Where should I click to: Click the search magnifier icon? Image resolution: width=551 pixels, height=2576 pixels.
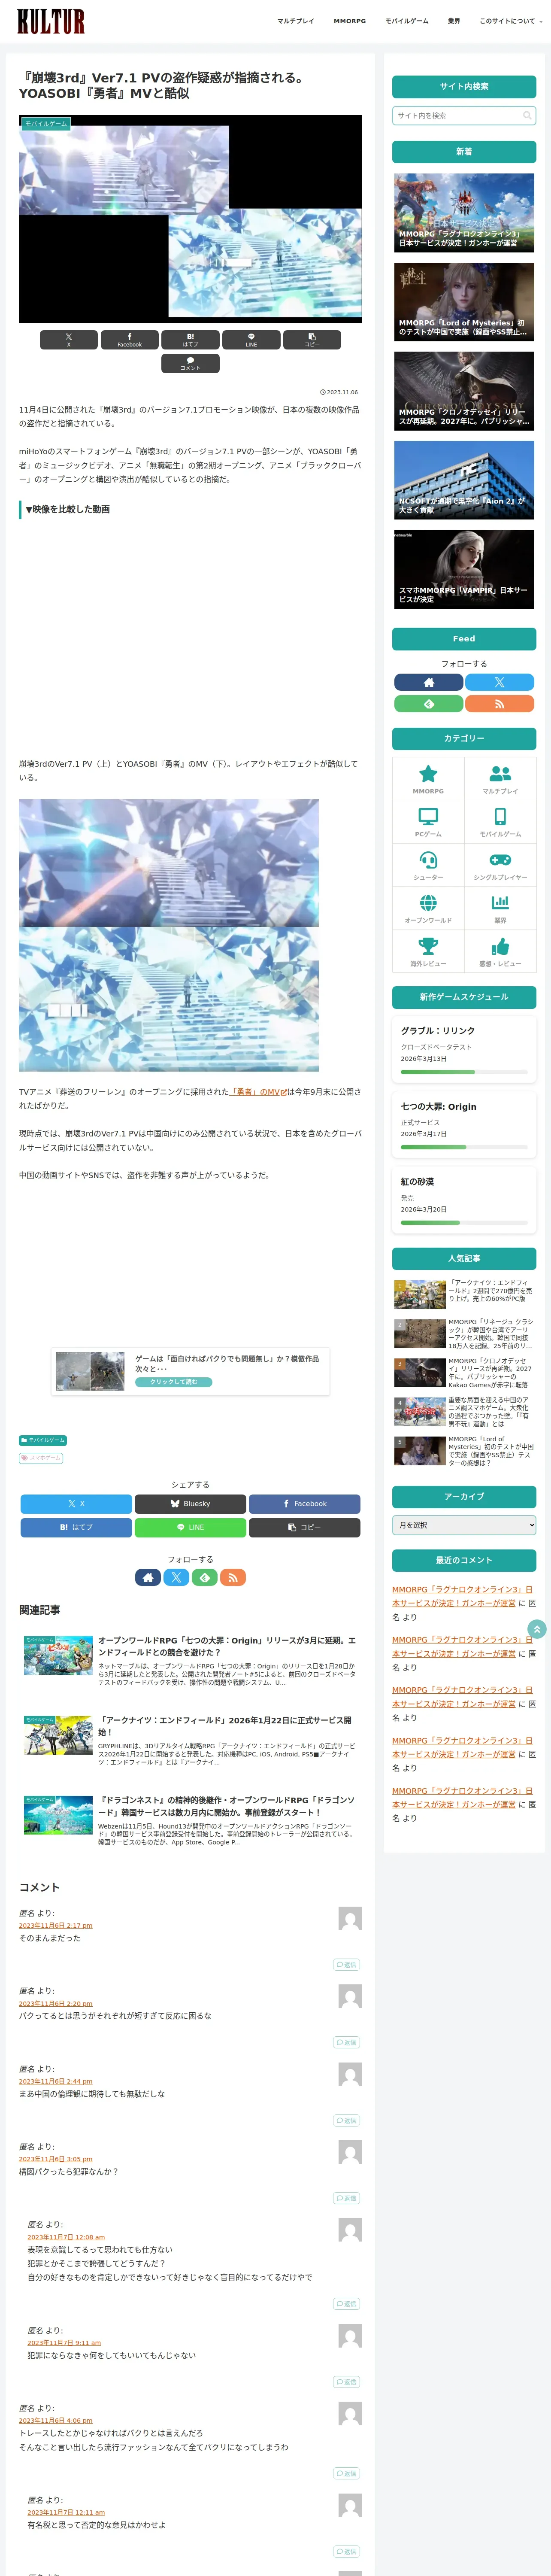coord(527,116)
